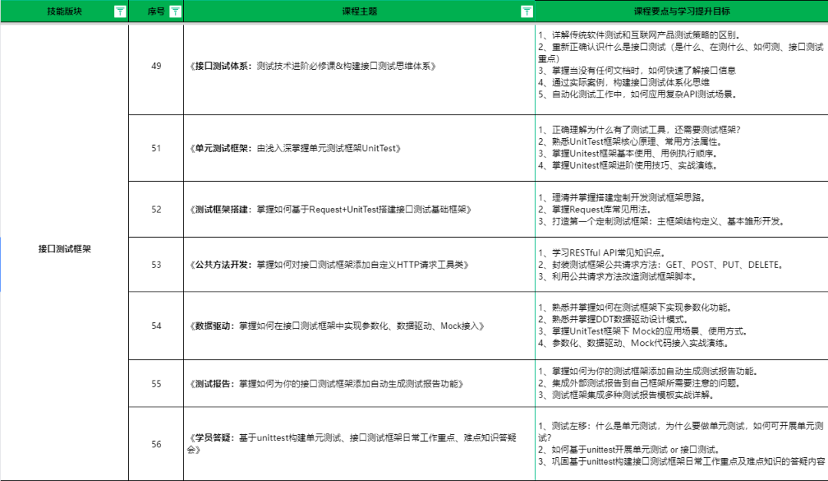Select the 课程要点与学习提升目标 header cell
Viewport: 828px width, 481px height.
[682, 12]
